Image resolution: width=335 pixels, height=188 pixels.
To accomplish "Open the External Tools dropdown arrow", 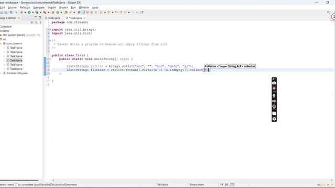I will (x=48, y=13).
